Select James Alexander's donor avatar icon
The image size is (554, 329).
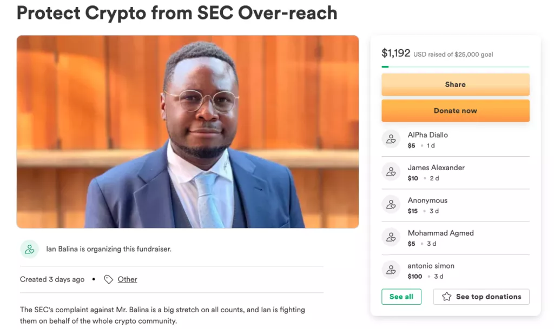[x=391, y=172]
